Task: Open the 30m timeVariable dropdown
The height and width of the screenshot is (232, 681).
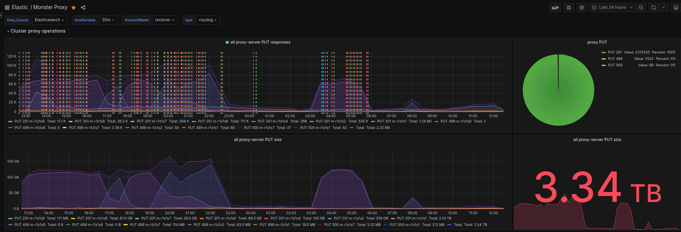Action: 108,20
